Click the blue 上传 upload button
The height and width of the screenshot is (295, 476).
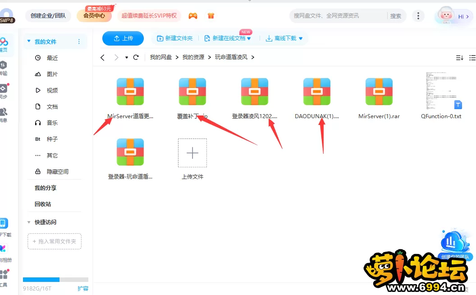tap(123, 38)
